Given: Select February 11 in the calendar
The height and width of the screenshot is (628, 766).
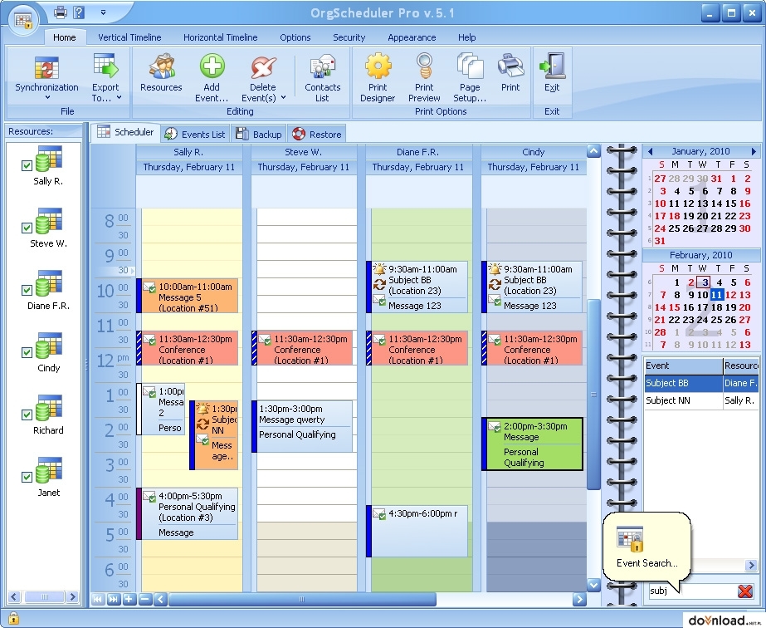Looking at the screenshot, I should point(717,294).
